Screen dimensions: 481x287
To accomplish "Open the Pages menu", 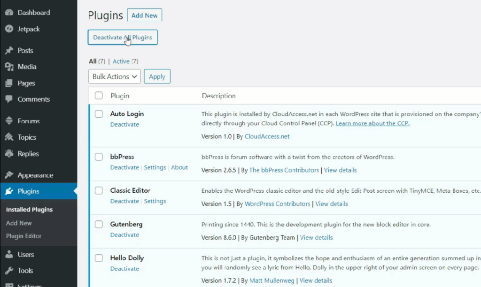I will (x=26, y=83).
